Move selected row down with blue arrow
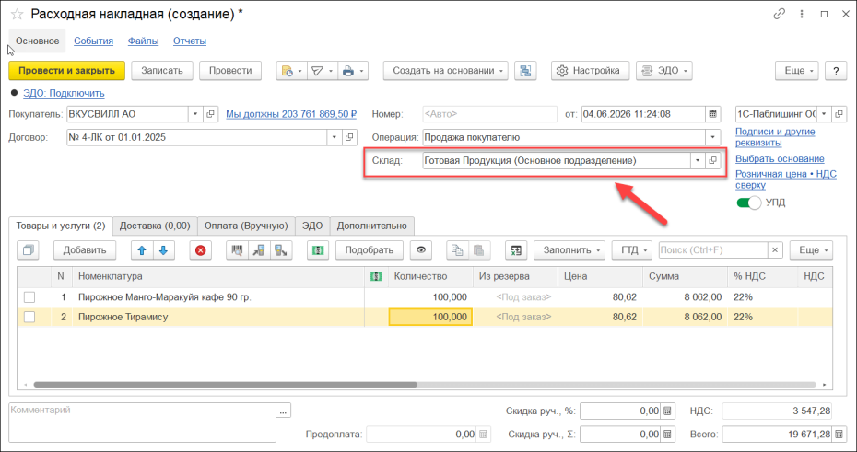The height and width of the screenshot is (452, 857). click(x=163, y=250)
